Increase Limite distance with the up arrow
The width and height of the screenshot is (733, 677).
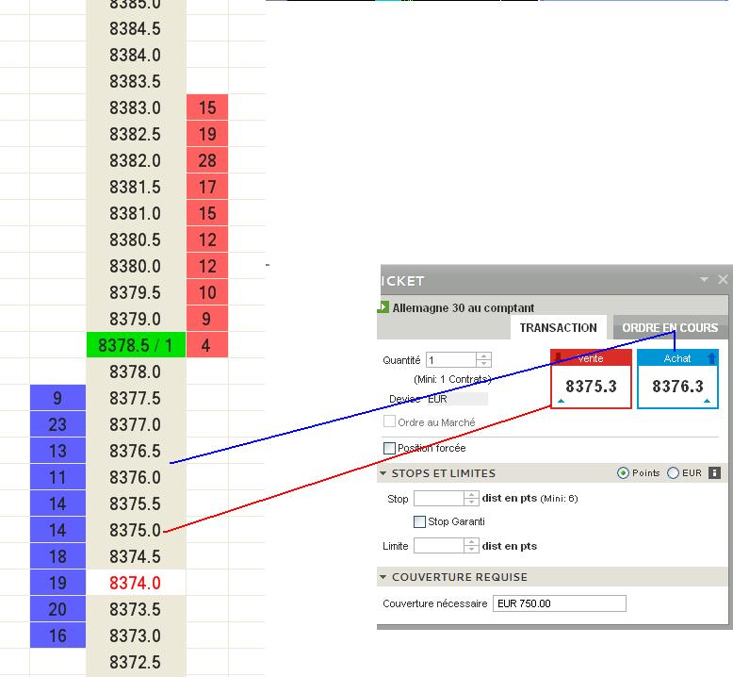471,542
